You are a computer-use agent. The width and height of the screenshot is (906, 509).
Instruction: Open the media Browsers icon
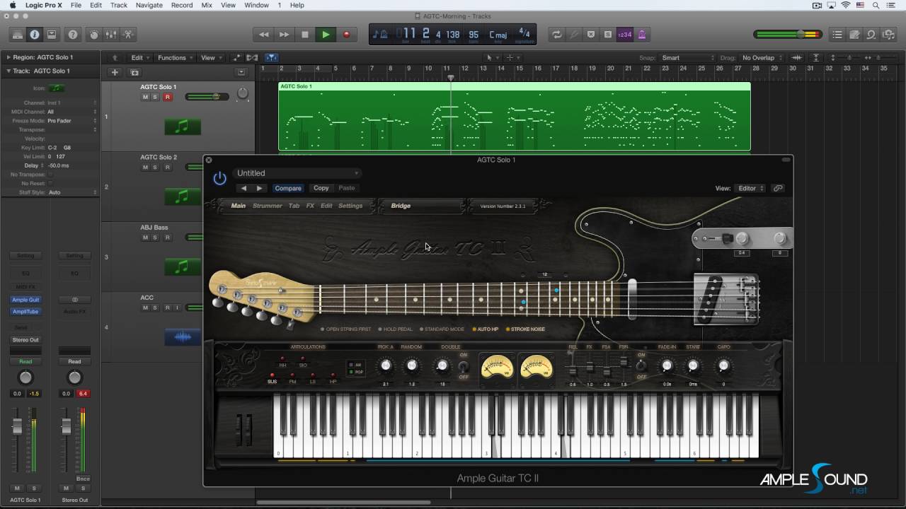[x=888, y=34]
